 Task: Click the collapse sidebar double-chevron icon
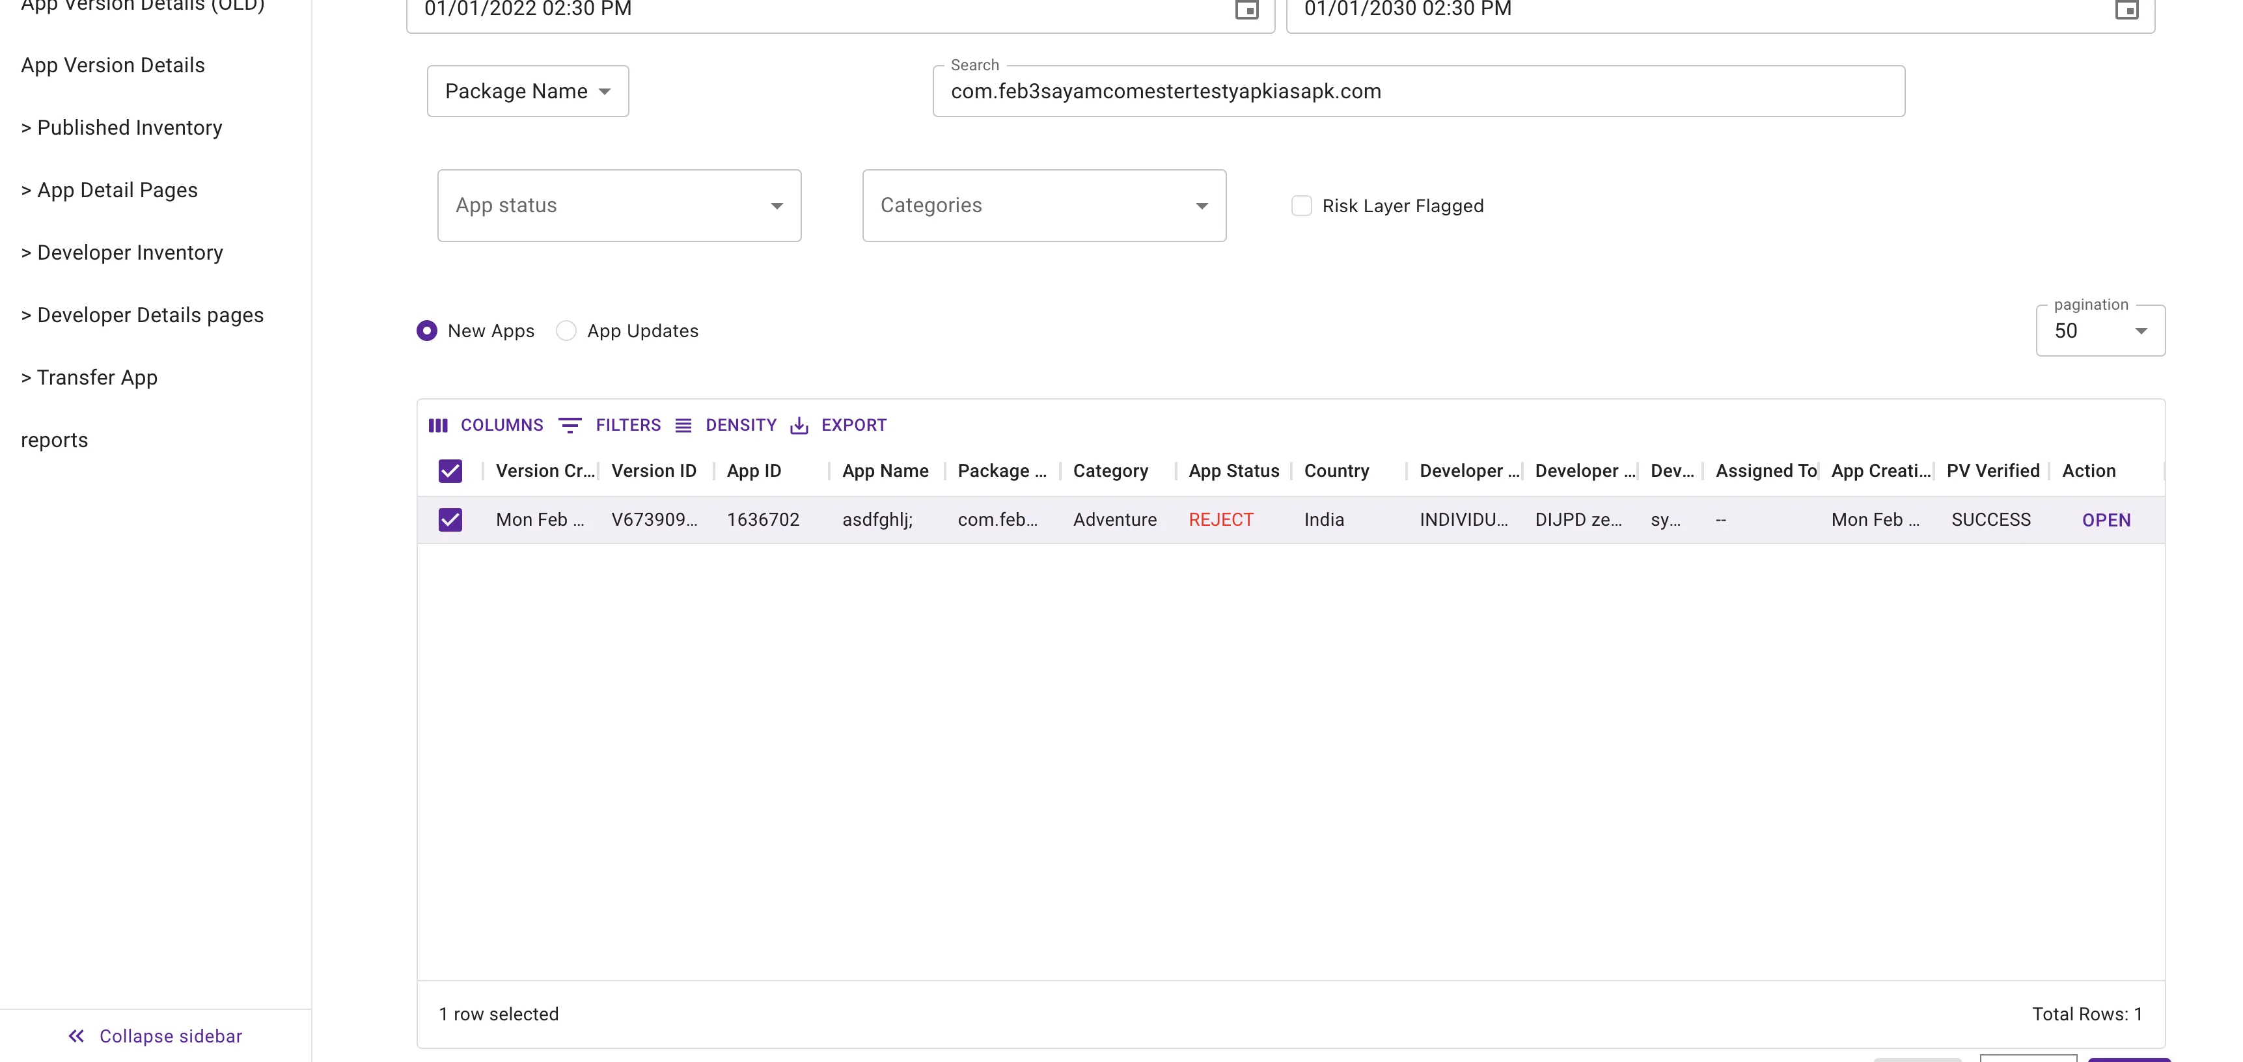point(77,1036)
